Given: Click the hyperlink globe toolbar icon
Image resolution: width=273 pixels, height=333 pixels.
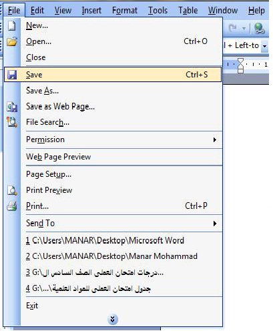Looking at the screenshot, I should tap(260, 29).
